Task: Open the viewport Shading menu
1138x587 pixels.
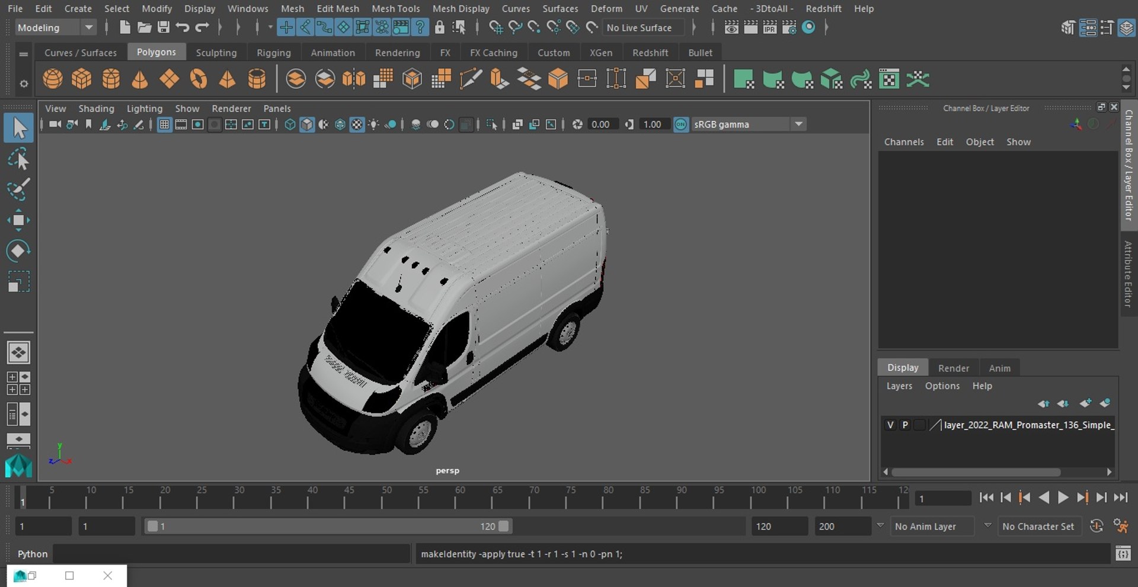Action: coord(96,108)
